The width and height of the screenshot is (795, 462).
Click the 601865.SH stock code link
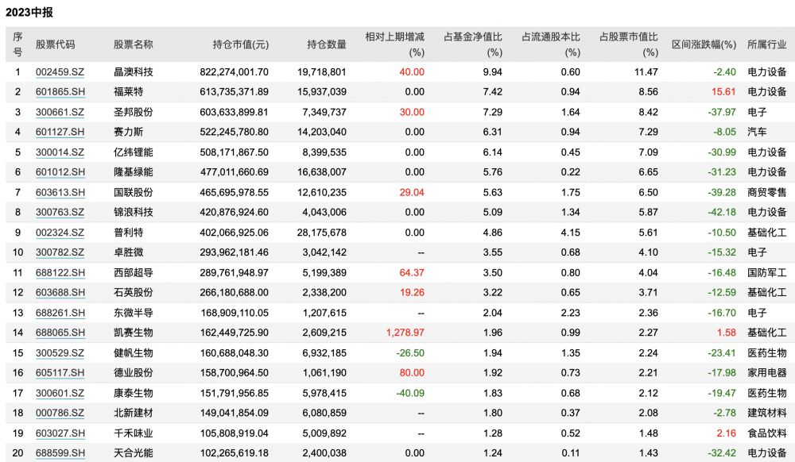click(x=60, y=92)
